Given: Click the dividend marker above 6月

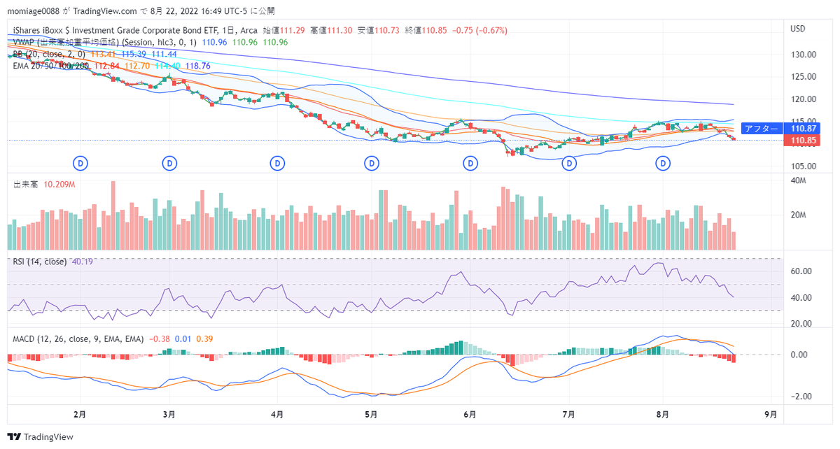Looking at the screenshot, I should click(471, 163).
